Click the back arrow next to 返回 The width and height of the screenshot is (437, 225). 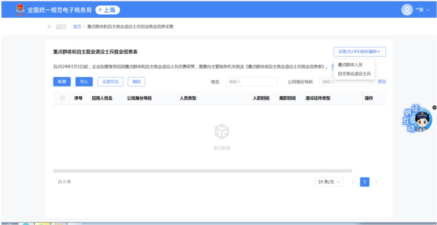pos(50,27)
